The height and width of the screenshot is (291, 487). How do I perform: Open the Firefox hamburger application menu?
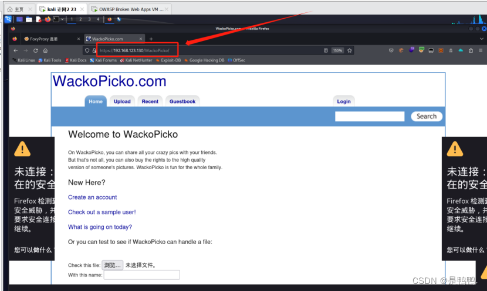click(481, 50)
